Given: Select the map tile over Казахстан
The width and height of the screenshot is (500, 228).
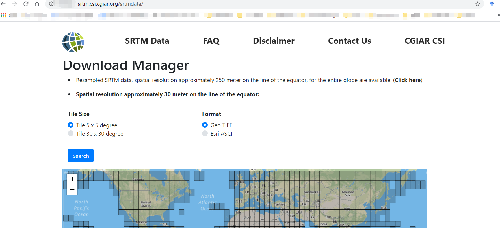Looking at the screenshot, I should click(x=312, y=192).
